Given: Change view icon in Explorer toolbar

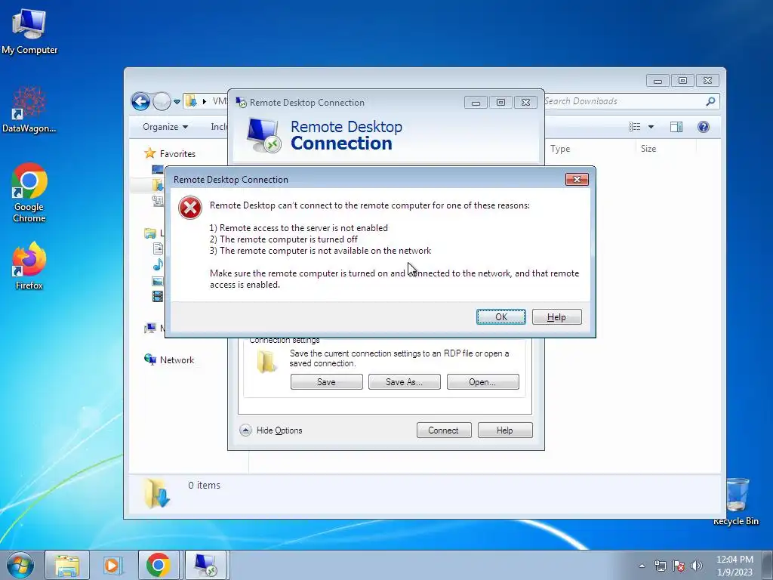Looking at the screenshot, I should tap(634, 127).
